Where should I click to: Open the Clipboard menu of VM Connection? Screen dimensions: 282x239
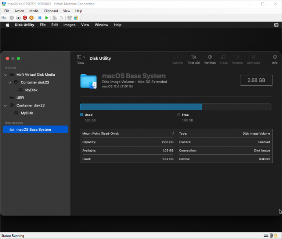coord(51,11)
